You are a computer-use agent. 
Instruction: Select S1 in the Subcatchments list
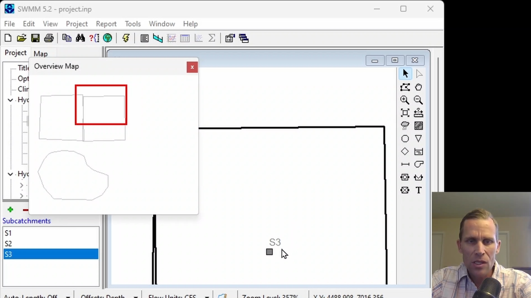tap(51, 233)
